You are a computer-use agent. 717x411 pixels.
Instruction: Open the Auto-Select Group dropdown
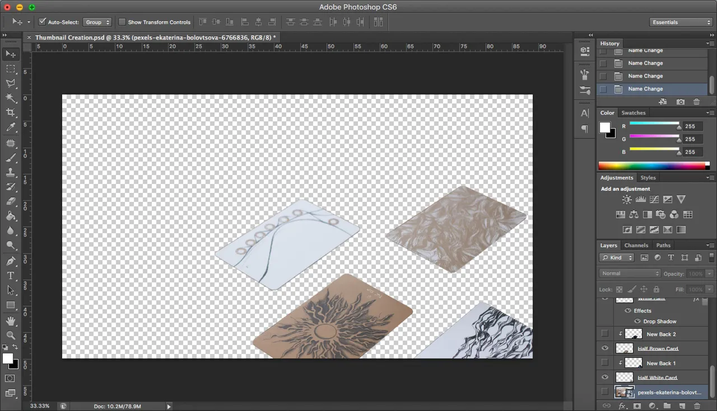(x=97, y=22)
